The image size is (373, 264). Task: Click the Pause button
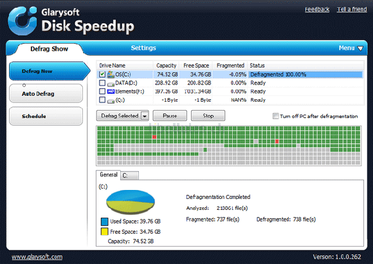click(x=170, y=116)
